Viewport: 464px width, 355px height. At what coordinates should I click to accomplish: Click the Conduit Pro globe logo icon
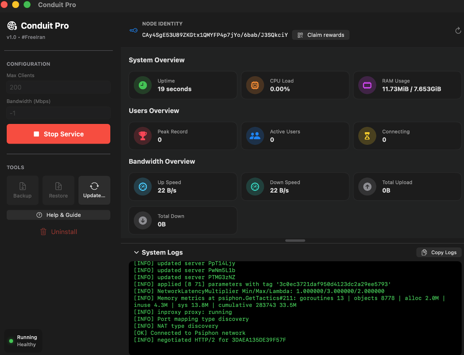click(x=12, y=26)
